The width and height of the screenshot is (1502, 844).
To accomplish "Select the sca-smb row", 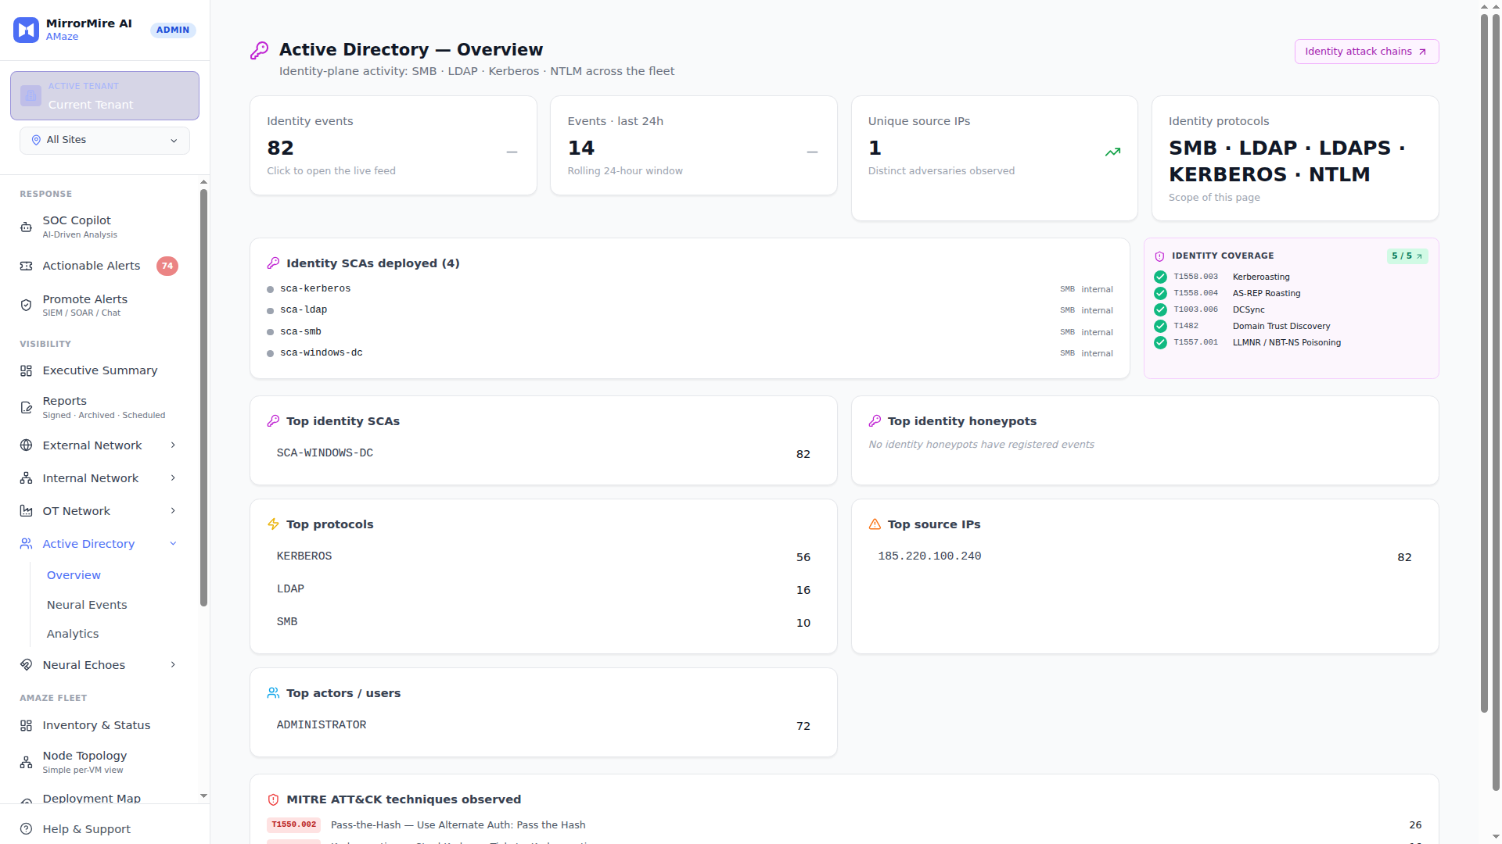I will [x=689, y=332].
